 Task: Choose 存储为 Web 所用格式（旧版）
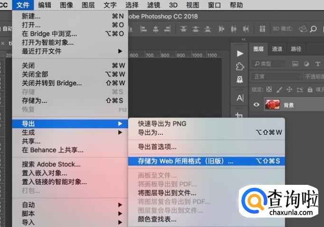pyautogui.click(x=207, y=161)
